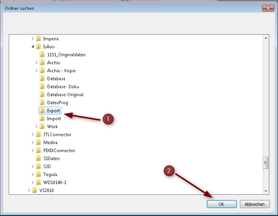Screen dimensions: 278x216
Task: Select the Medira folder label
Action: tap(50, 143)
